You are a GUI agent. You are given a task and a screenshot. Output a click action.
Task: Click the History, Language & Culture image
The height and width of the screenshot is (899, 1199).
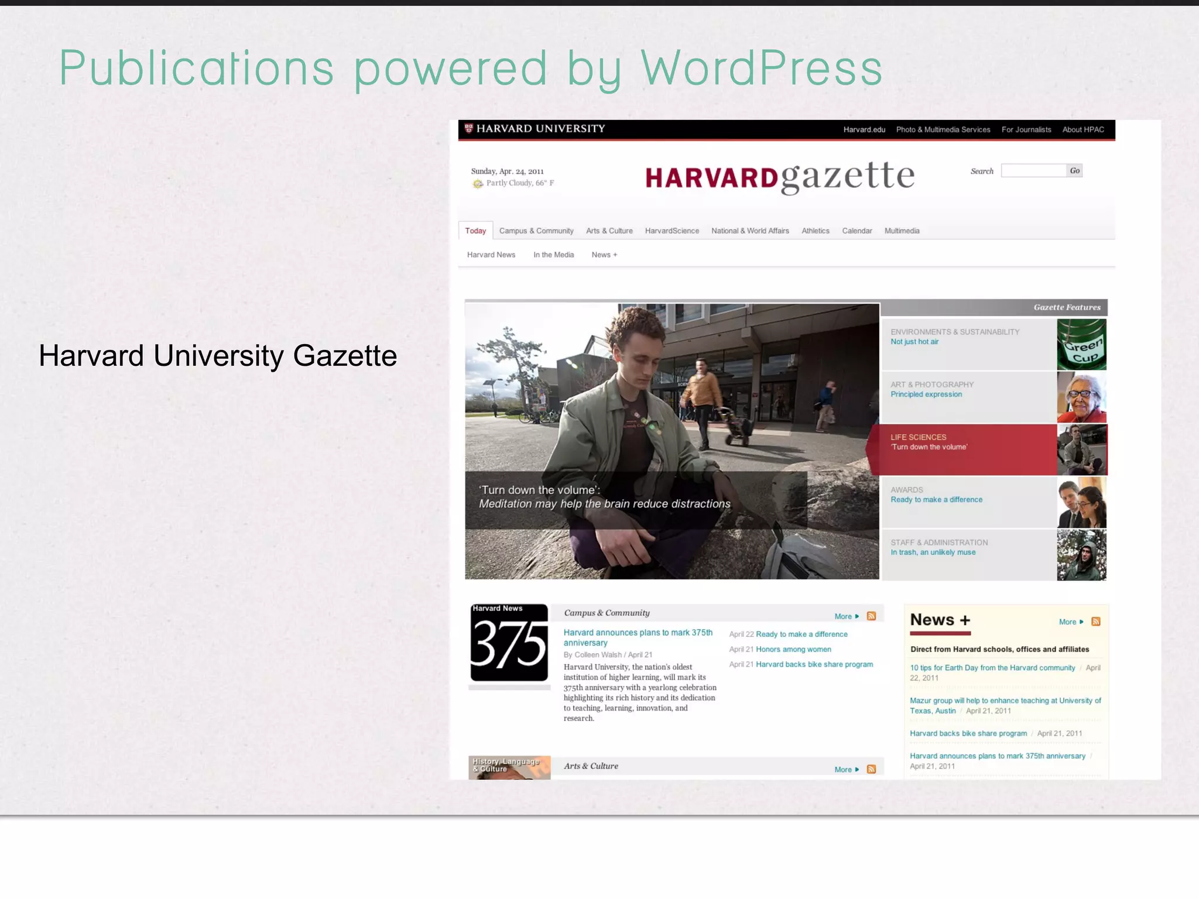[509, 767]
